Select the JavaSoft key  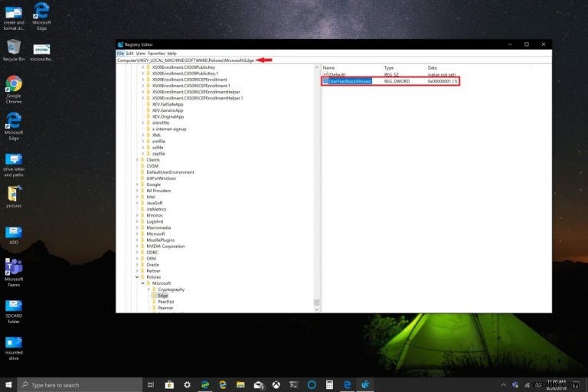pyautogui.click(x=154, y=203)
